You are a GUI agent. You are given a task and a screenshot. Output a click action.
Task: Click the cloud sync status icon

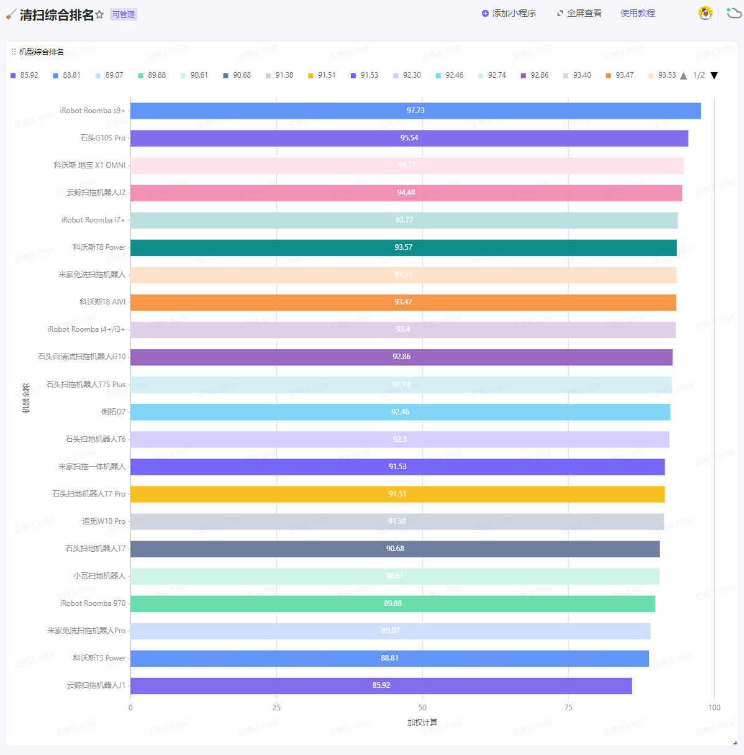click(x=734, y=13)
